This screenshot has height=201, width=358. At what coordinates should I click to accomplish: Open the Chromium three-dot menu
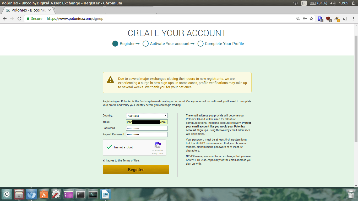(352, 19)
